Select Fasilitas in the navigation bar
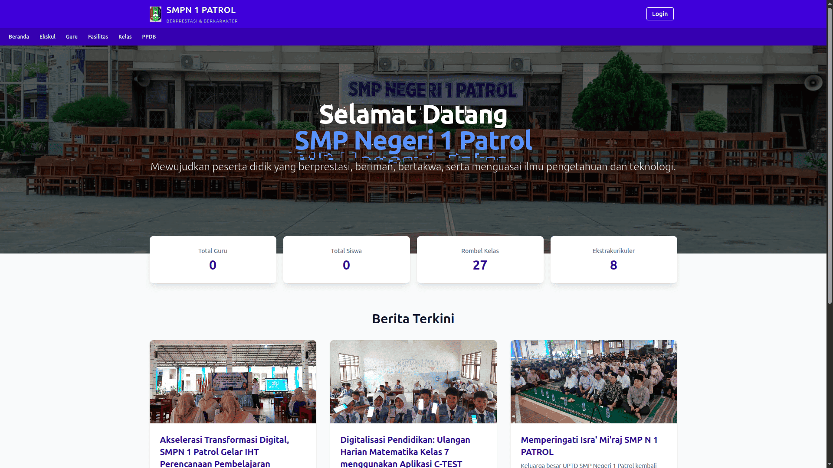833x468 pixels. [x=98, y=37]
